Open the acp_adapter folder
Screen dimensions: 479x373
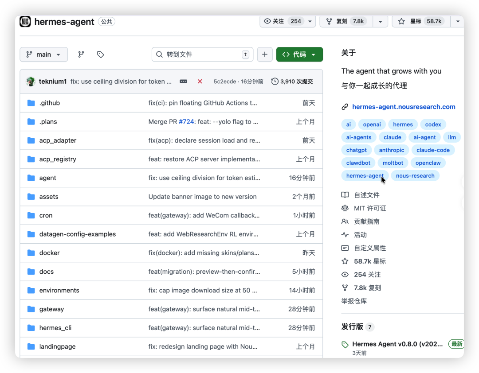[58, 140]
